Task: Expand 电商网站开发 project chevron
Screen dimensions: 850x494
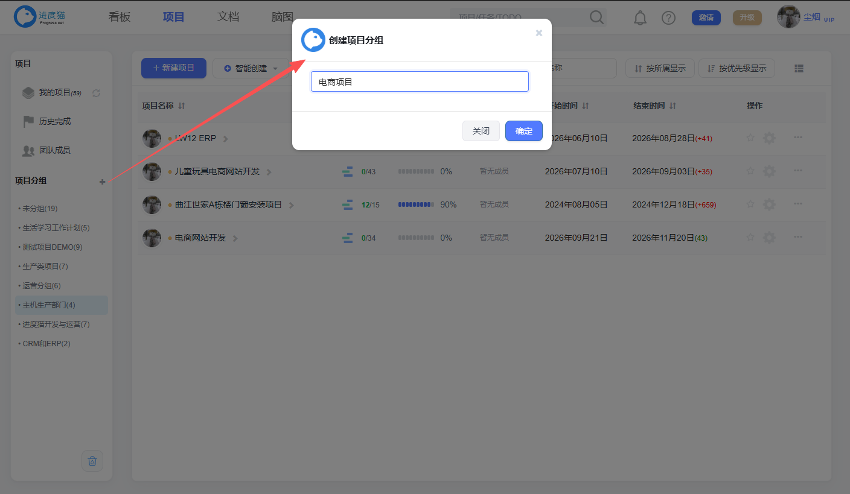Action: 235,238
